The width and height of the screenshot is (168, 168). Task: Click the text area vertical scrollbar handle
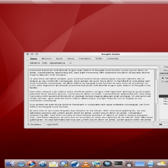click(x=157, y=92)
